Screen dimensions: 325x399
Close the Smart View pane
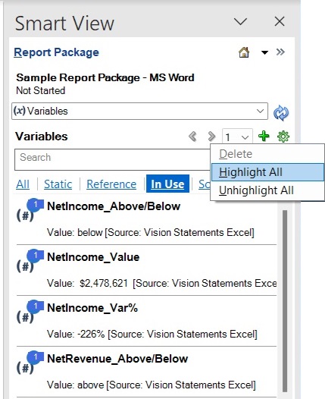coord(280,22)
